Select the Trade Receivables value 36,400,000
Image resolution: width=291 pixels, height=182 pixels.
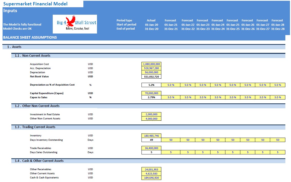152,148
